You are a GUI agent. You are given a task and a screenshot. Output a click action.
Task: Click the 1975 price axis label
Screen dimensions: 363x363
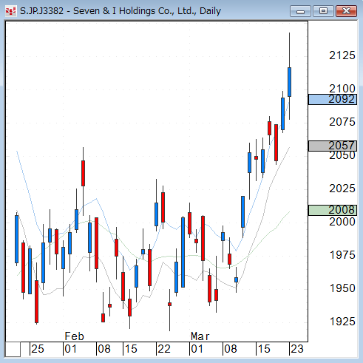[x=342, y=255]
